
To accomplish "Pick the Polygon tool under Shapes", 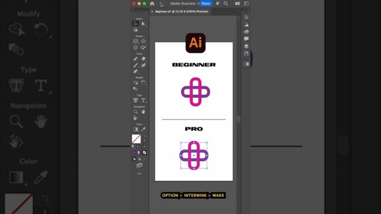I will click(135, 48).
